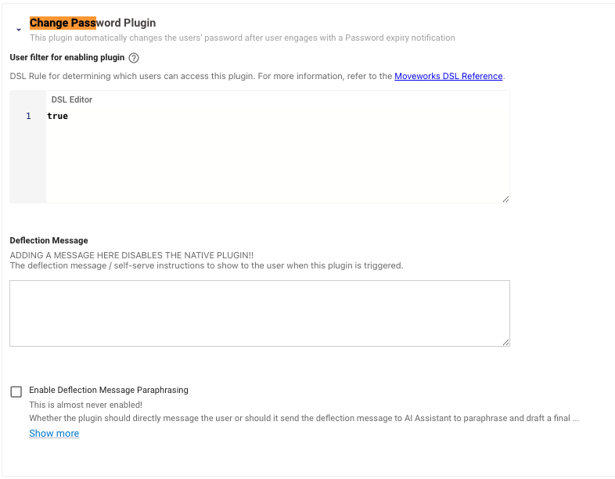Place cursor on the 'true' rule text
Screen dimensions: 615x479
58,116
